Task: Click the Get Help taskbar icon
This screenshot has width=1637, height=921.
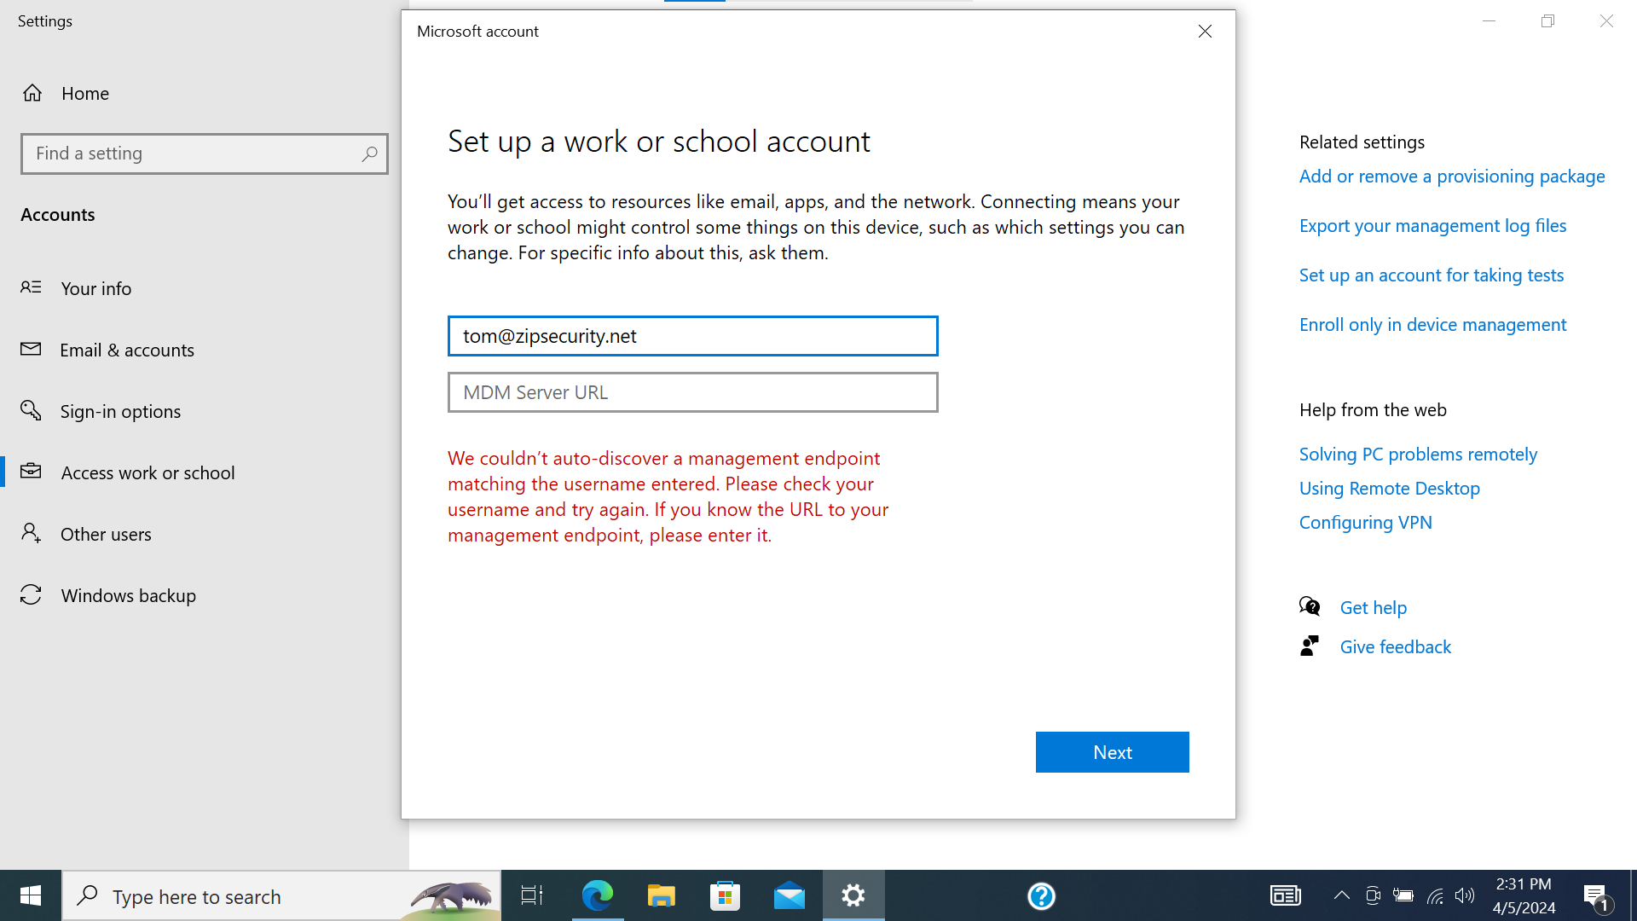Action: pos(1041,895)
